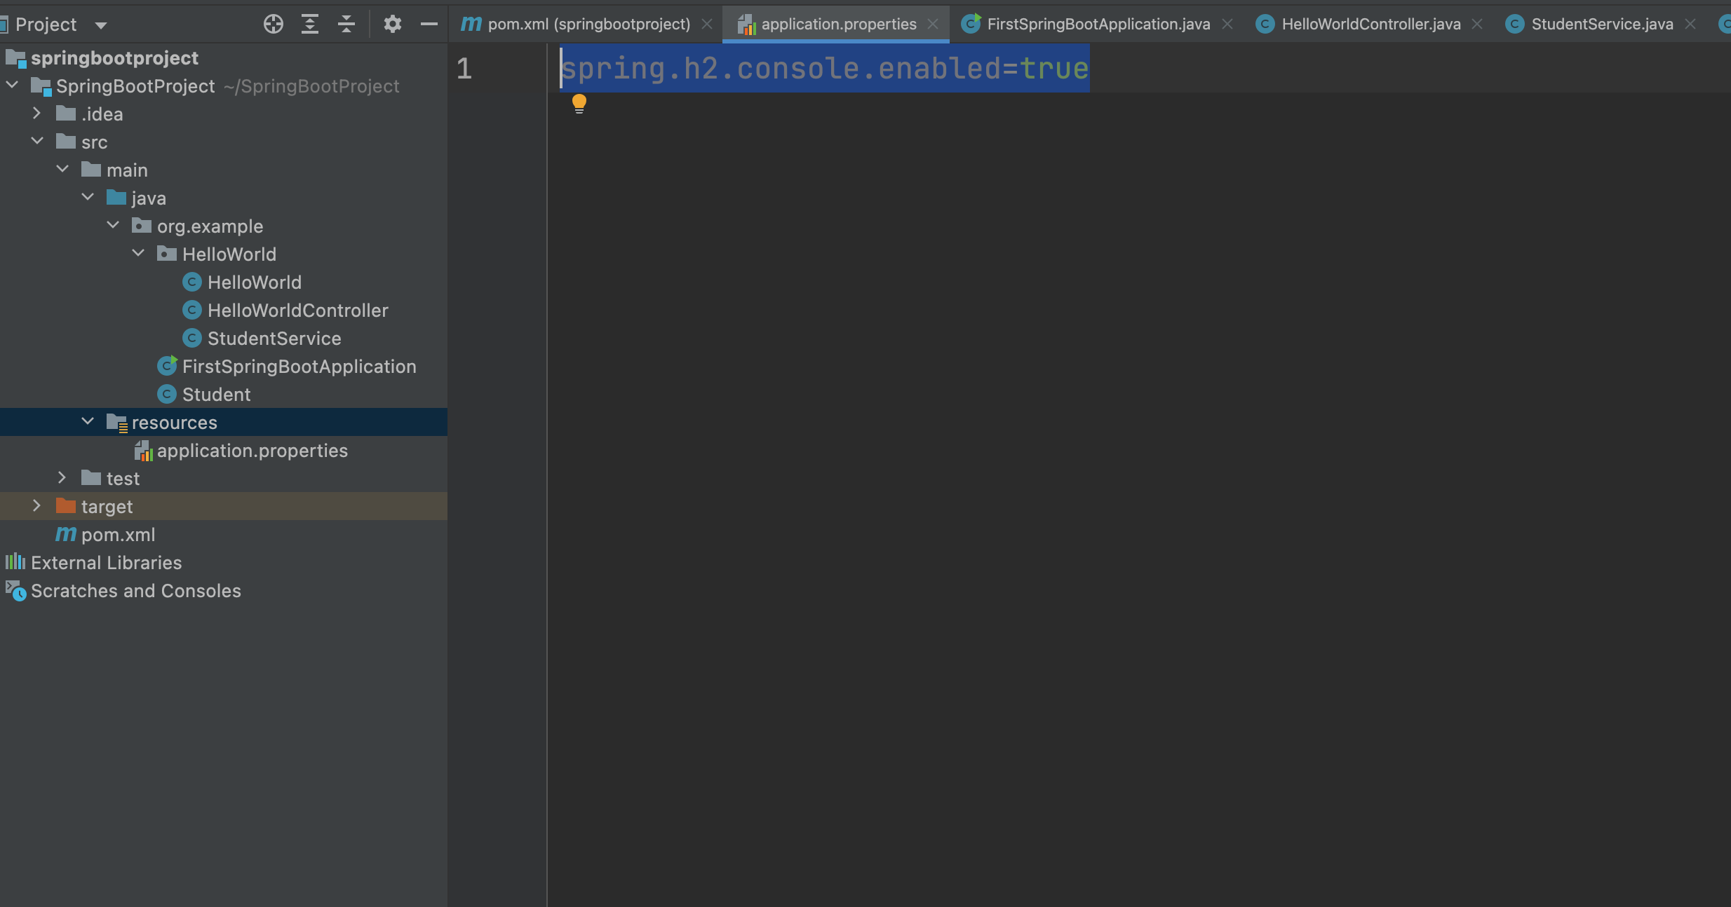The image size is (1731, 907).
Task: Select FirstSpringBootApplication in tree
Action: pyautogui.click(x=299, y=367)
